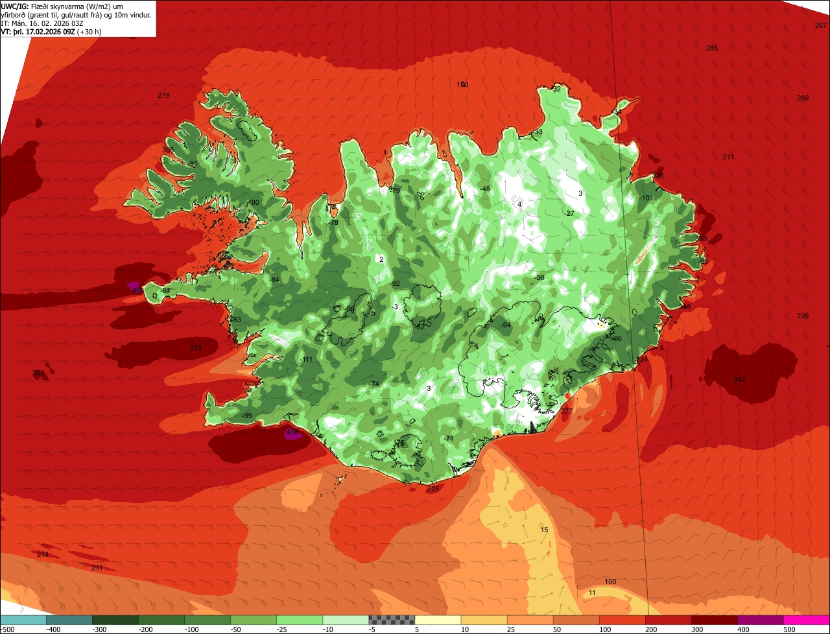Pick the purple swatch between 400 and 500

pos(760,620)
